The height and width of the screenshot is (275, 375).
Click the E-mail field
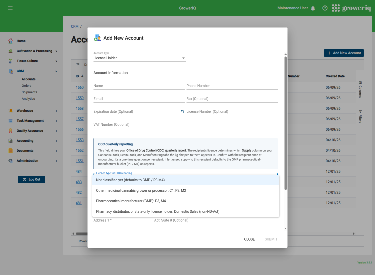point(139,99)
